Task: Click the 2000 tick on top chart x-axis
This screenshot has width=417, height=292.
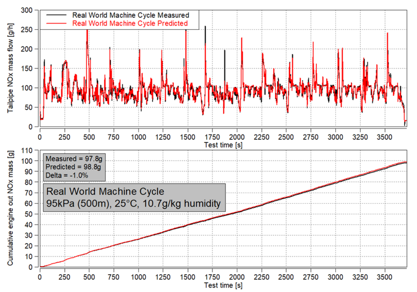Action: (237, 137)
